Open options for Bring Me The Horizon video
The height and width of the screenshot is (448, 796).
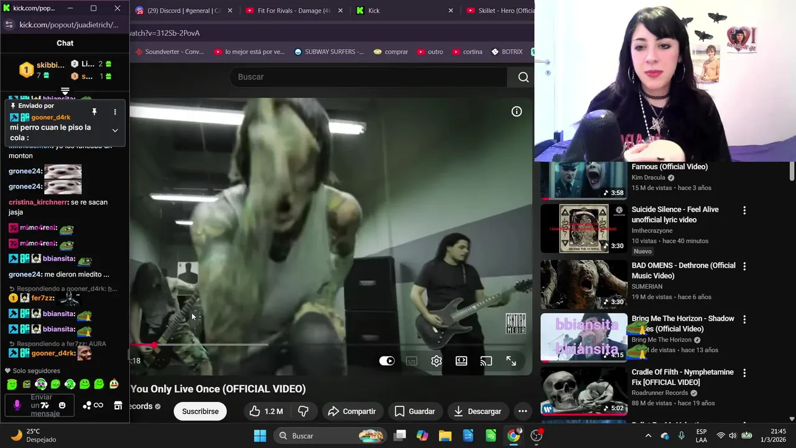[x=744, y=319]
